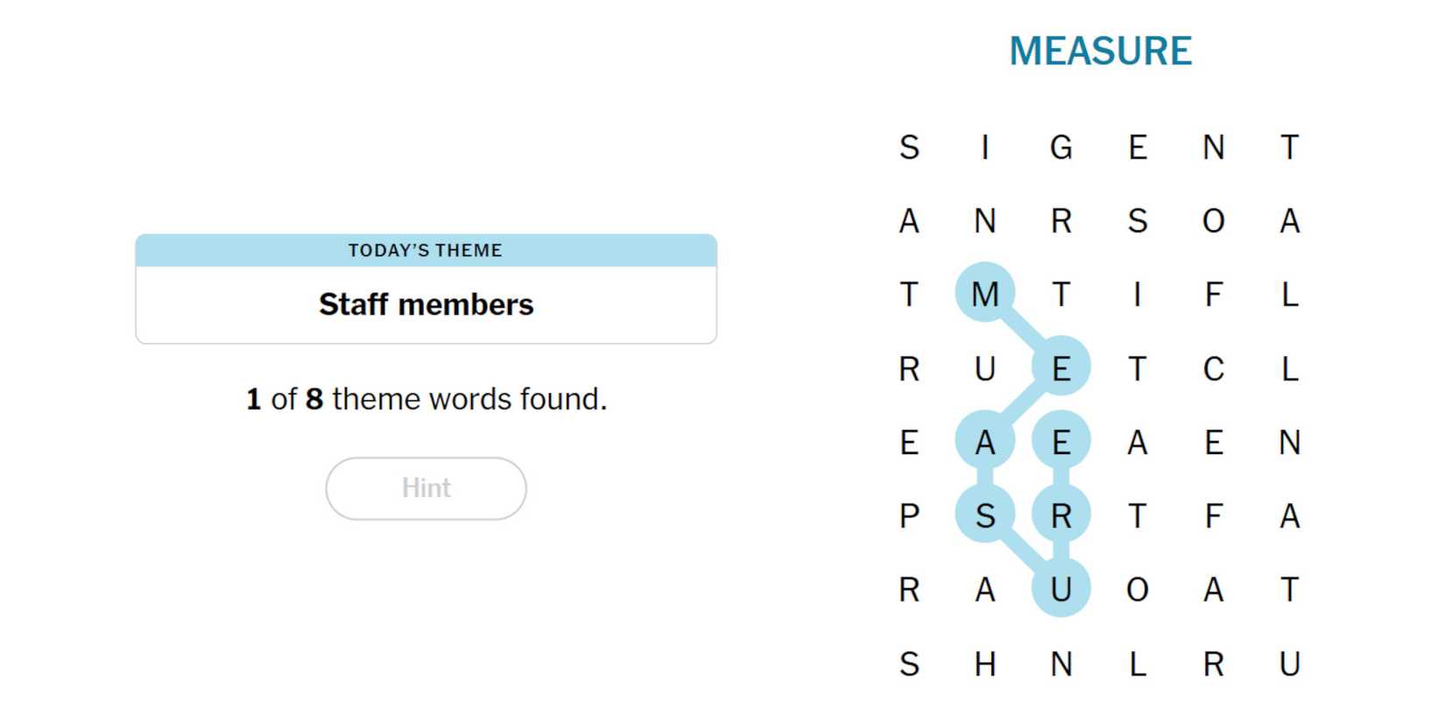Click the letter O in the second row

1213,221
